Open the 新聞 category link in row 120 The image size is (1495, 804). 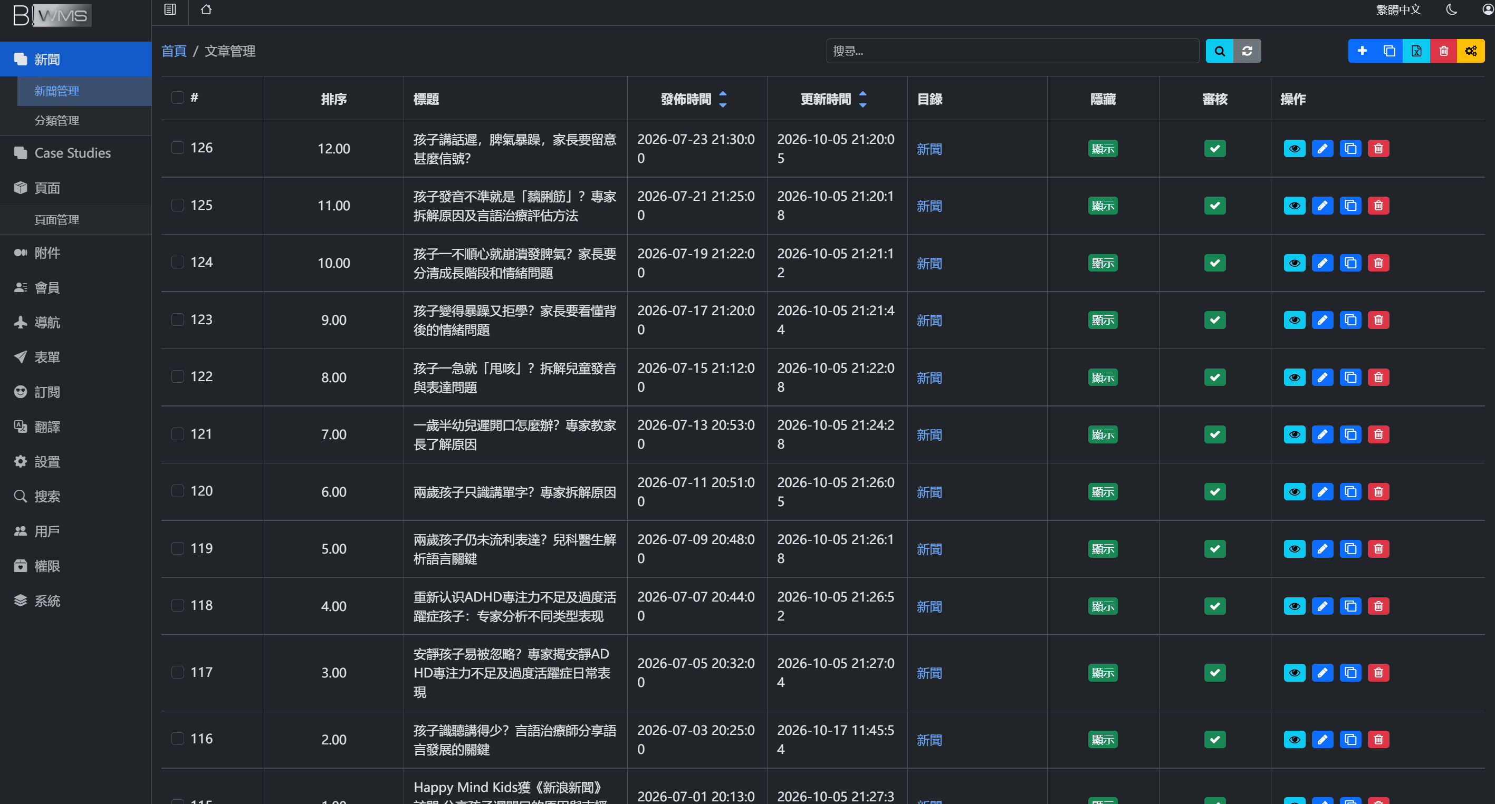pos(929,492)
